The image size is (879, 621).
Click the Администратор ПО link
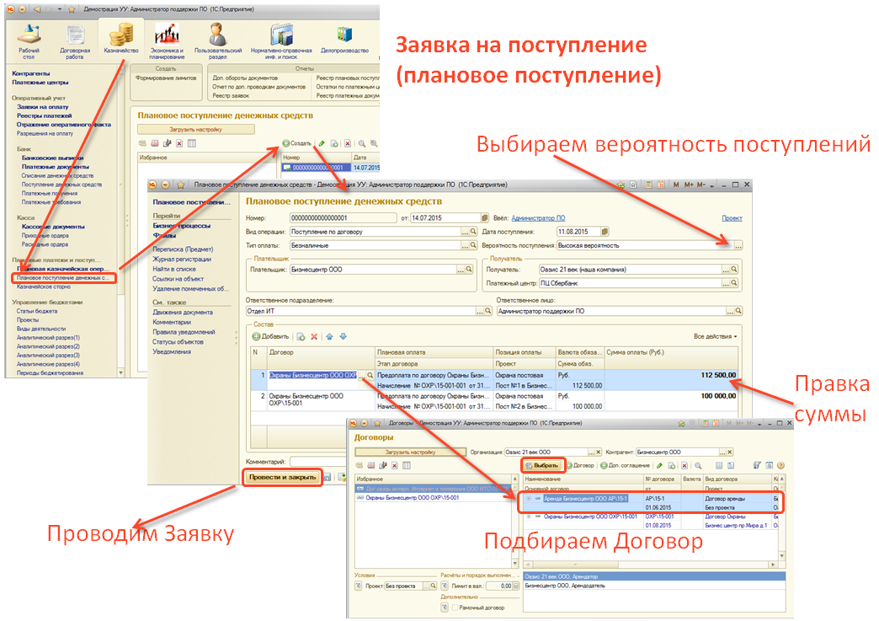click(x=538, y=218)
